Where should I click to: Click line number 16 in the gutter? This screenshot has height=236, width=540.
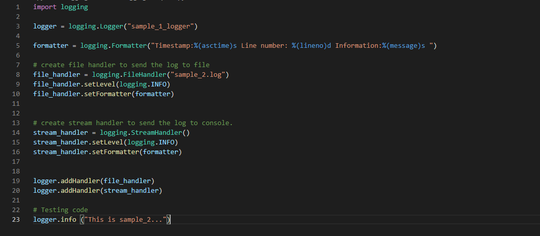click(16, 152)
